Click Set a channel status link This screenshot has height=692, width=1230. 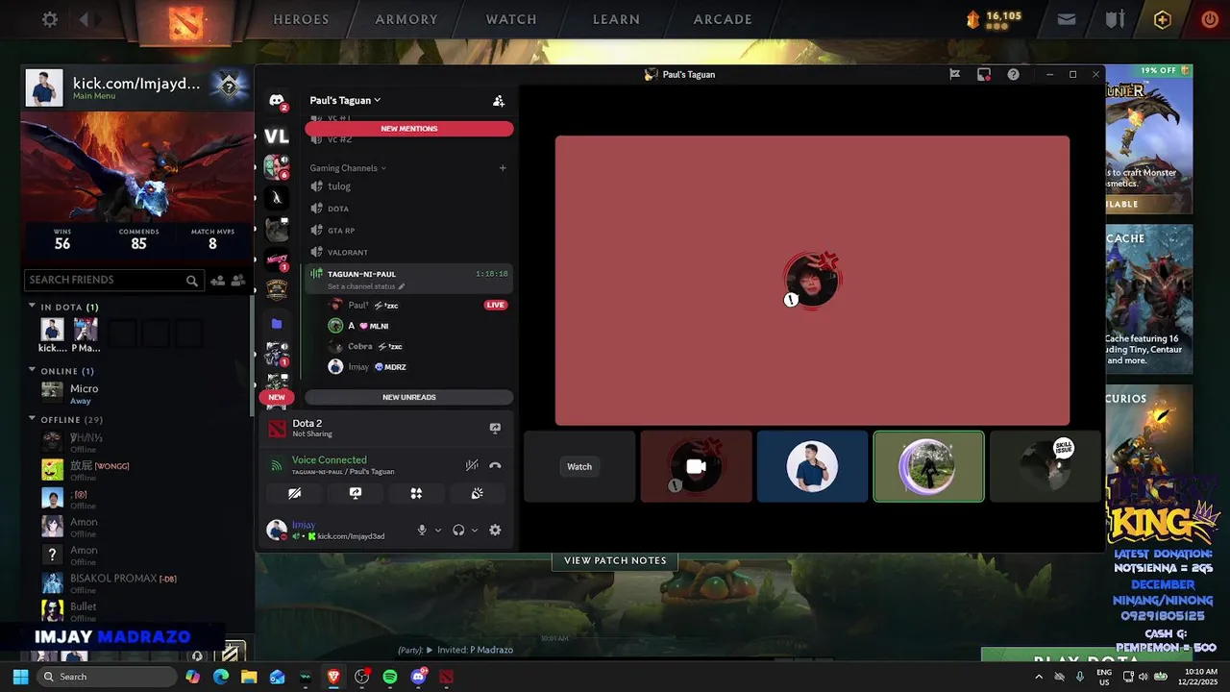tap(366, 286)
